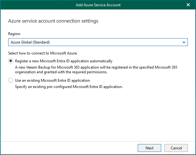Click the 'Add Azure Service Account' title text
Viewport: 196px width, 155px height.
98,5
